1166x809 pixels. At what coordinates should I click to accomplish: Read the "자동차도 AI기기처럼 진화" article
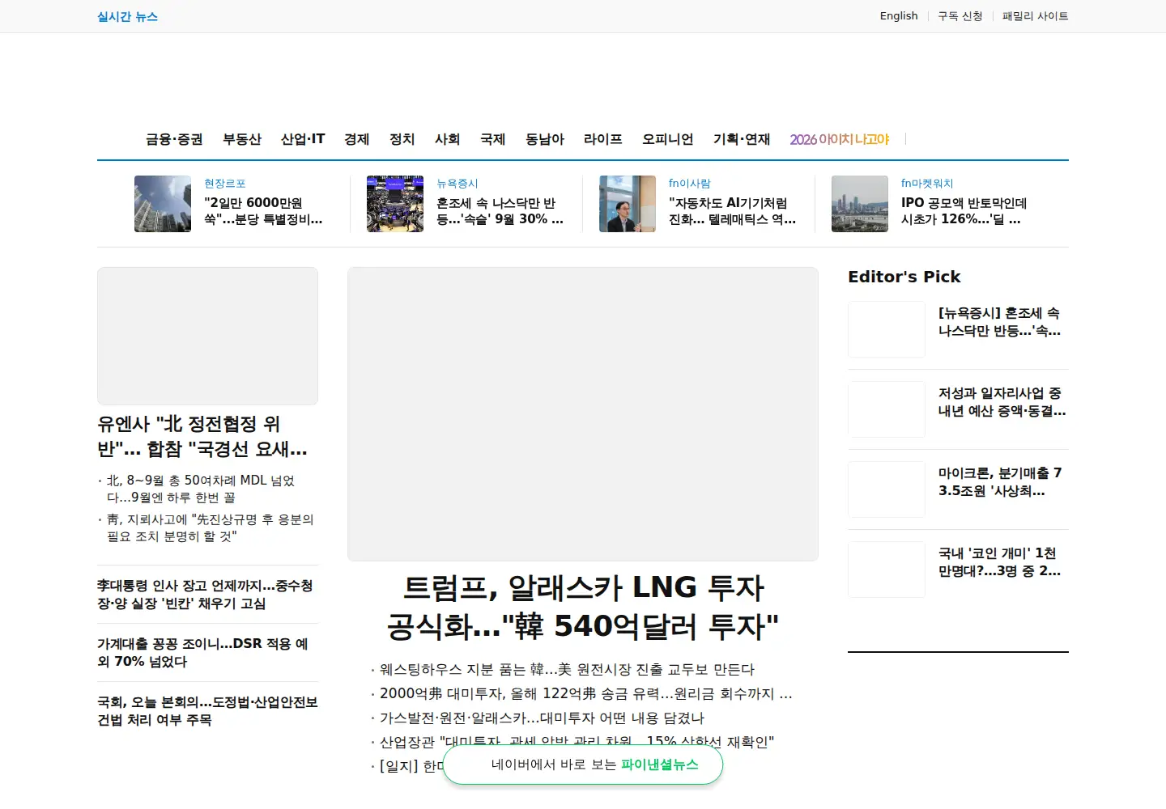point(732,211)
